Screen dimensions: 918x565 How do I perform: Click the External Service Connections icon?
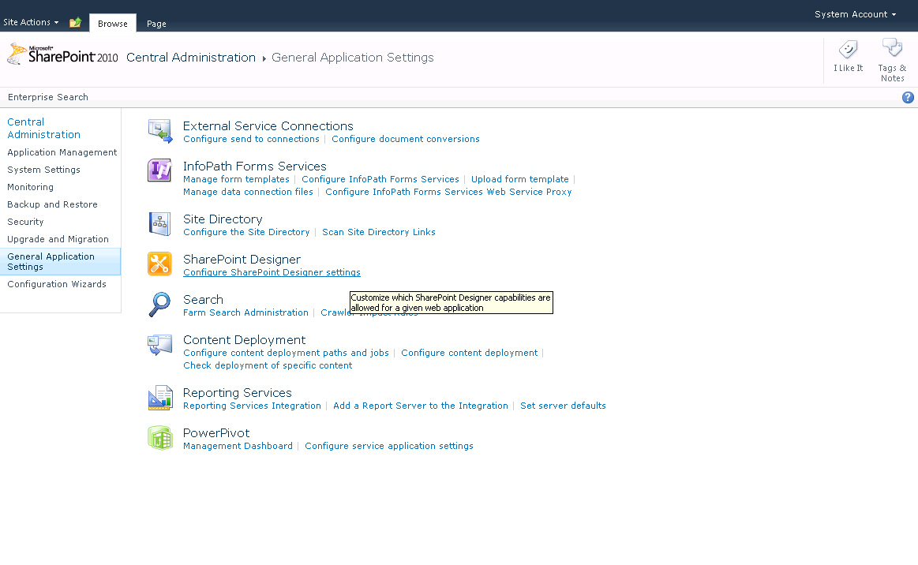click(159, 131)
